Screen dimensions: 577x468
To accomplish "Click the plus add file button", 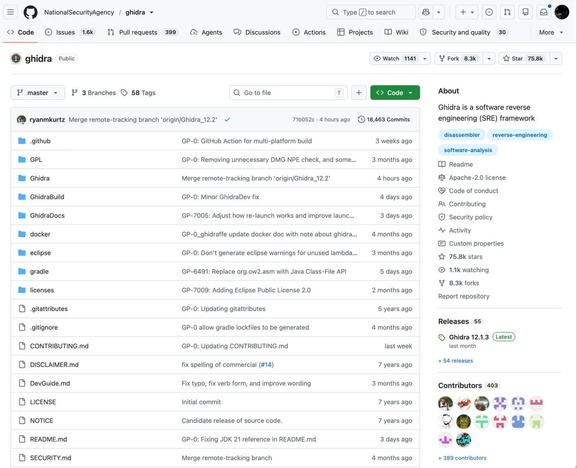I will (x=359, y=92).
